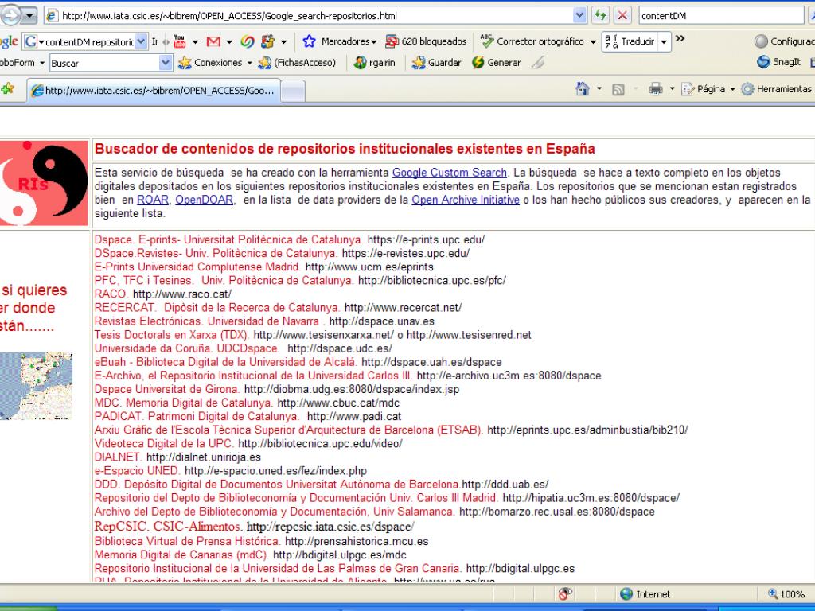Click the contentDM search box
The width and height of the screenshot is (815, 611).
(x=721, y=16)
